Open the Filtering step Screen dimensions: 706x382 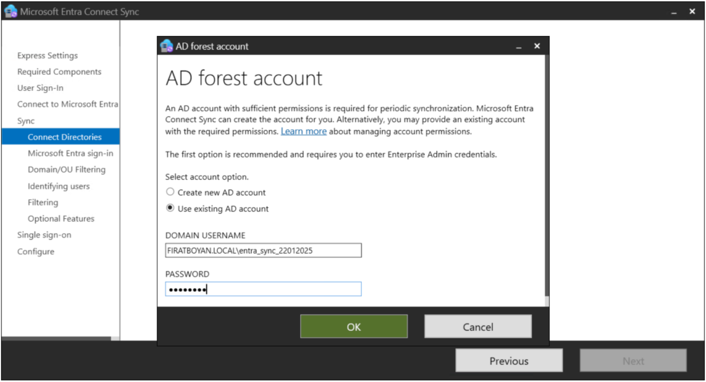click(x=43, y=202)
